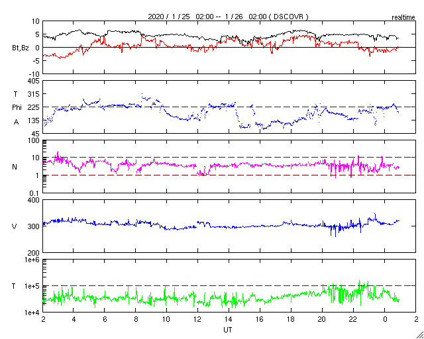
Task: Click the '1e+4' temperature tick label
Action: (32, 313)
